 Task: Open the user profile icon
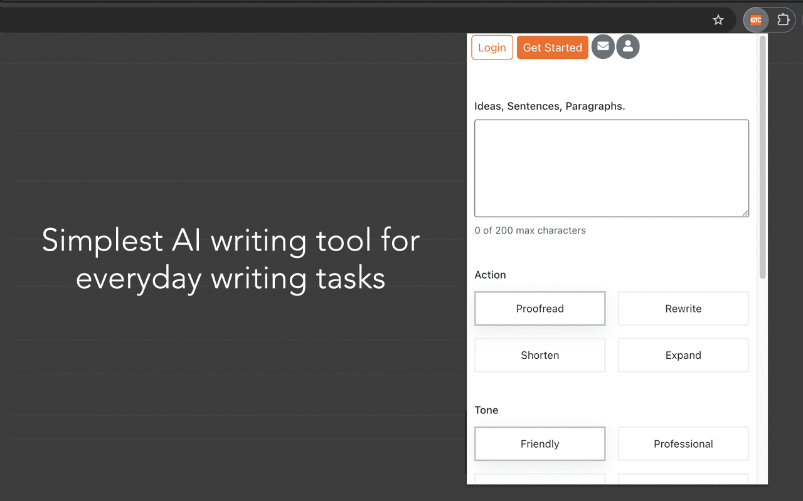pos(628,47)
